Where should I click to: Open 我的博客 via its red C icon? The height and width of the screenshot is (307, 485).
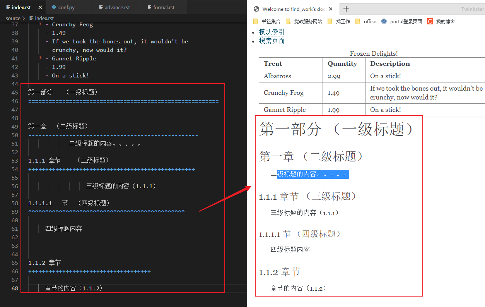(x=429, y=21)
